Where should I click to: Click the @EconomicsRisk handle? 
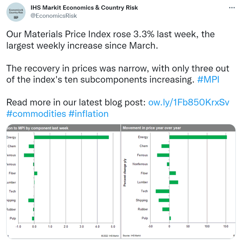click(54, 16)
